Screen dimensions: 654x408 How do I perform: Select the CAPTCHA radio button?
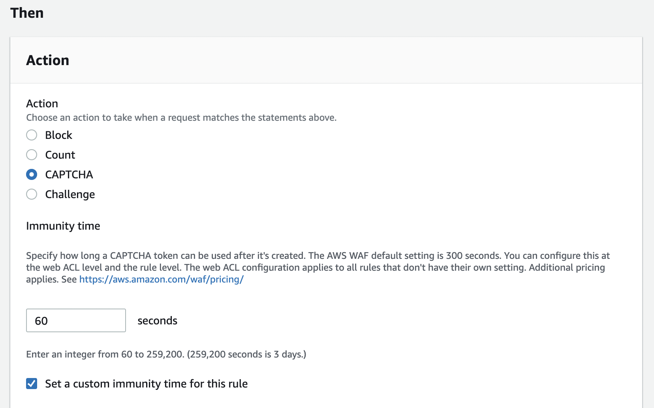tap(32, 174)
